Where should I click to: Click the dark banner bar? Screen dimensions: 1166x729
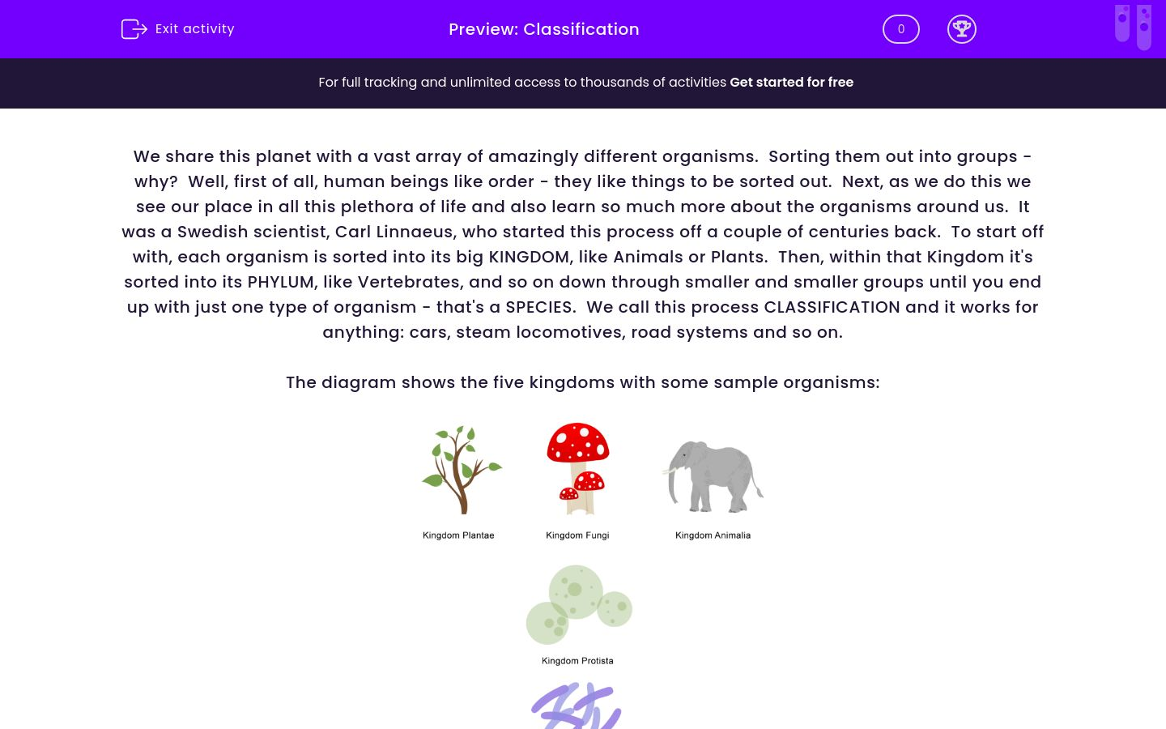(583, 83)
